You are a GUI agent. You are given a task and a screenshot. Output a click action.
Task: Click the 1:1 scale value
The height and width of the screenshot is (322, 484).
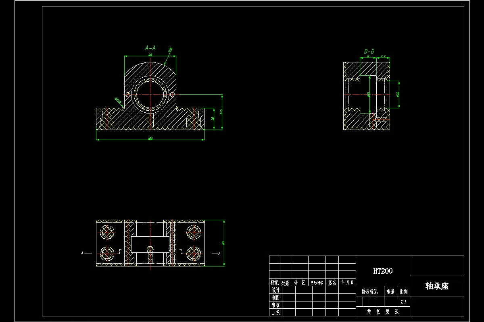pyautogui.click(x=403, y=301)
